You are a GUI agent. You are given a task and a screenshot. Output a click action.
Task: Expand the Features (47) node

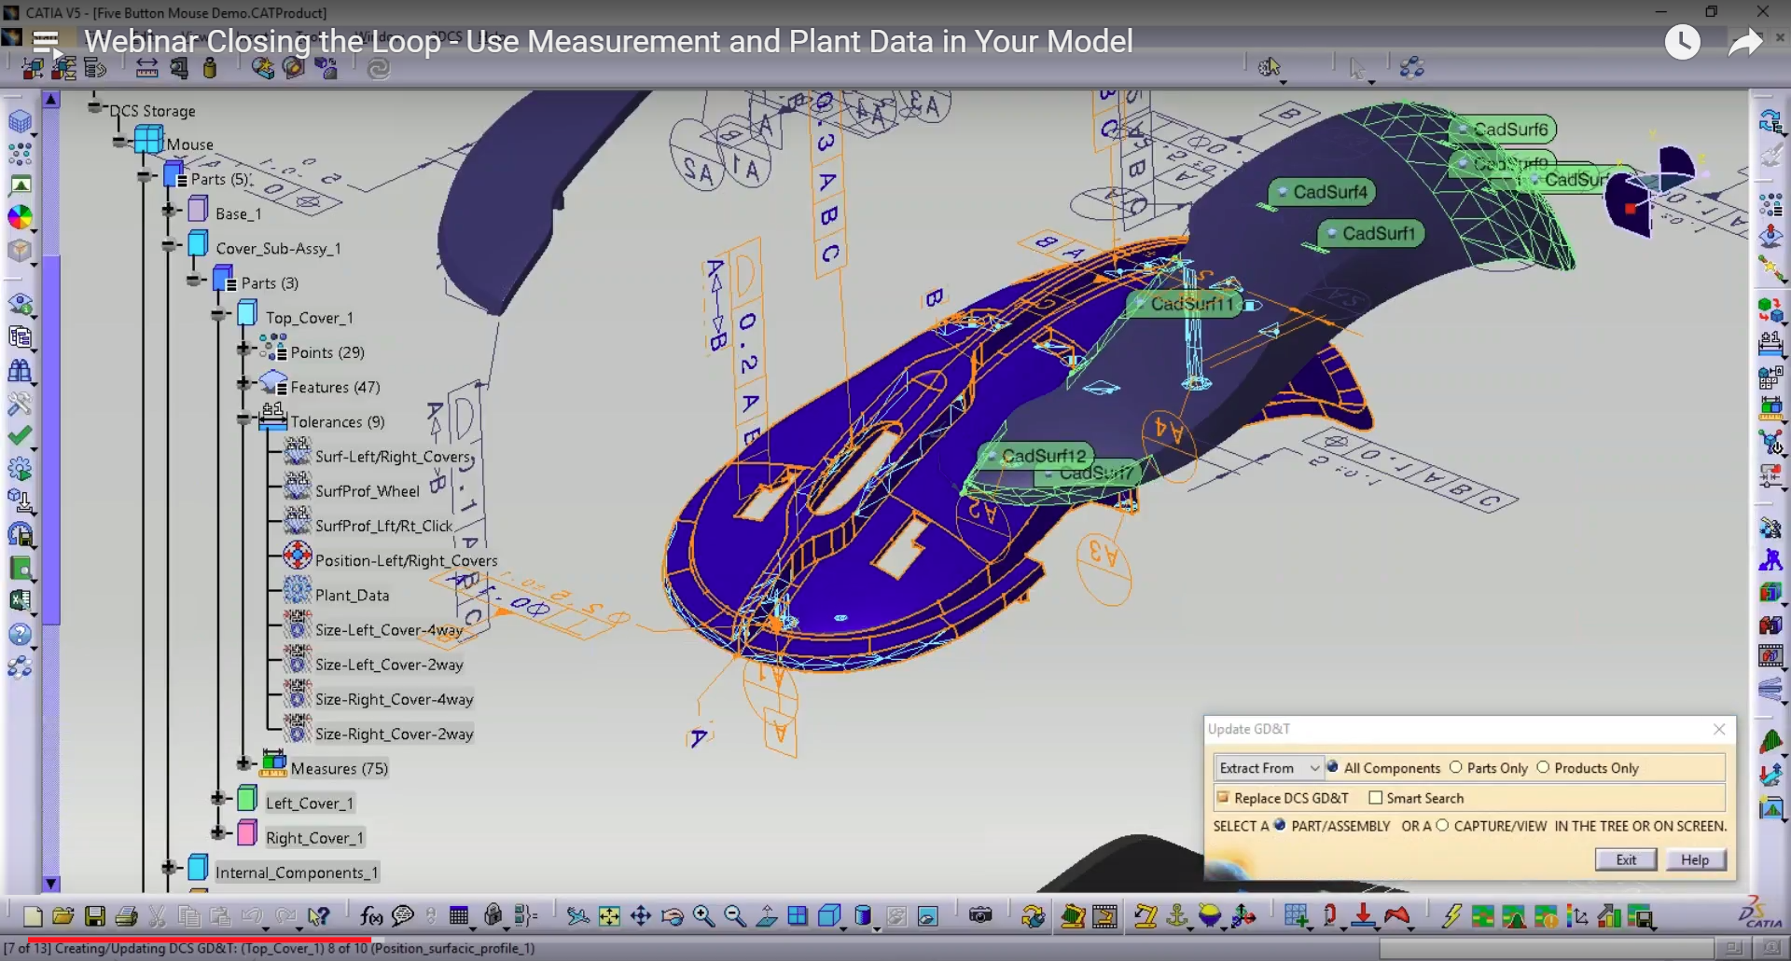pos(243,384)
